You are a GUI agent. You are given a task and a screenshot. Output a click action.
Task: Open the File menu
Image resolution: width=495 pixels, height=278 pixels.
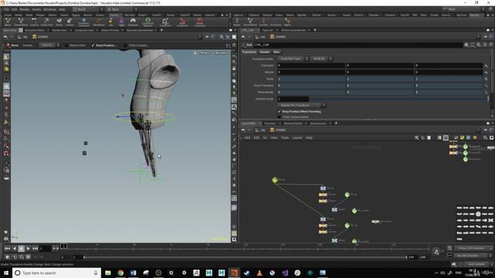coord(6,9)
